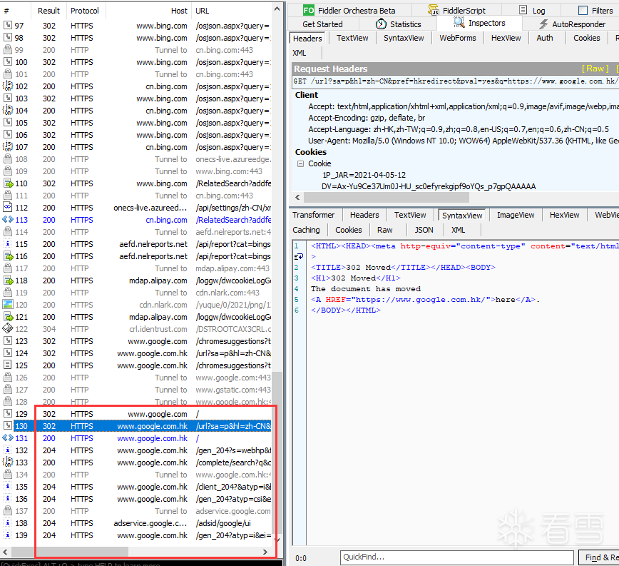
Task: Click the XML icon of session 112
Action: pos(8,207)
